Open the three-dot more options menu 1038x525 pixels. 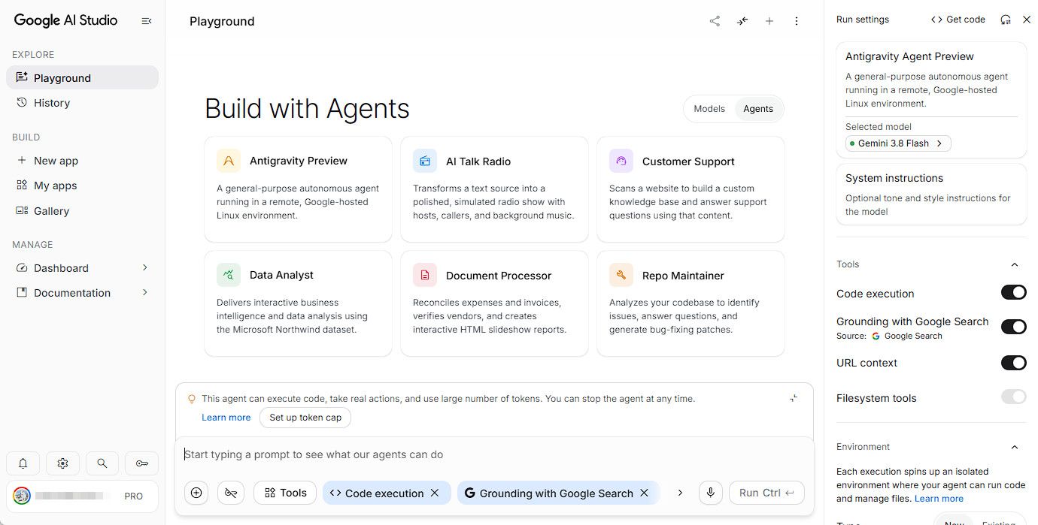(x=797, y=21)
